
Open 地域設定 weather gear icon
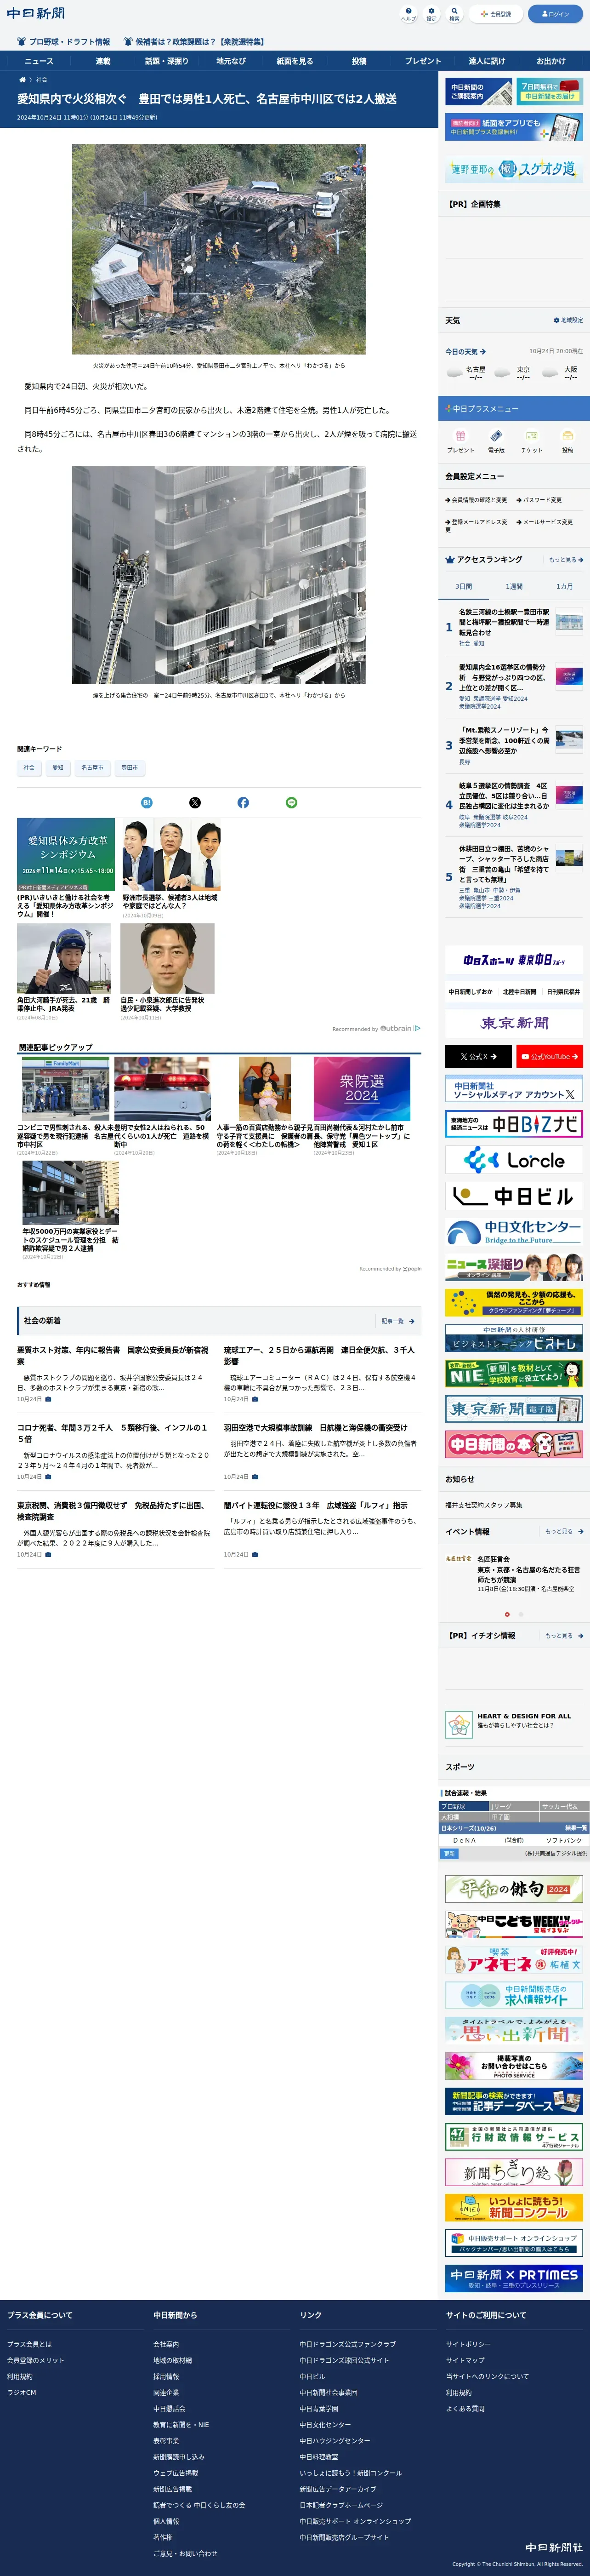568,320
